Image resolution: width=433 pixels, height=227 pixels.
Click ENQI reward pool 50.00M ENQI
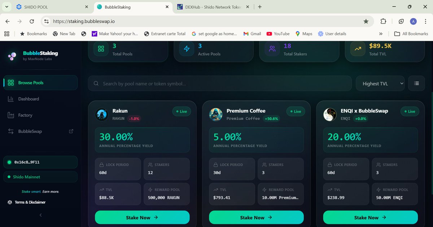point(389,197)
